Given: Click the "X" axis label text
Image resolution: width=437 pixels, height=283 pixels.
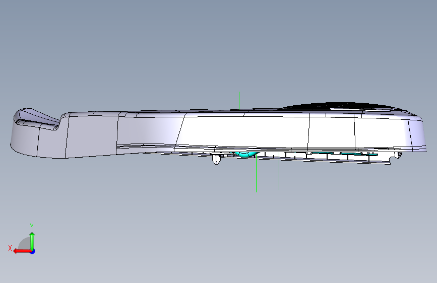Looking at the screenshot, I should click(10, 248).
